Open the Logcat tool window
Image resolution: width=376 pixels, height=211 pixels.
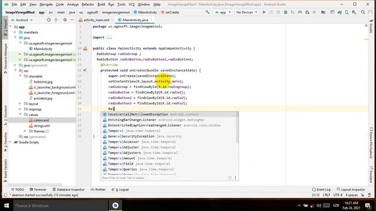coord(120,189)
